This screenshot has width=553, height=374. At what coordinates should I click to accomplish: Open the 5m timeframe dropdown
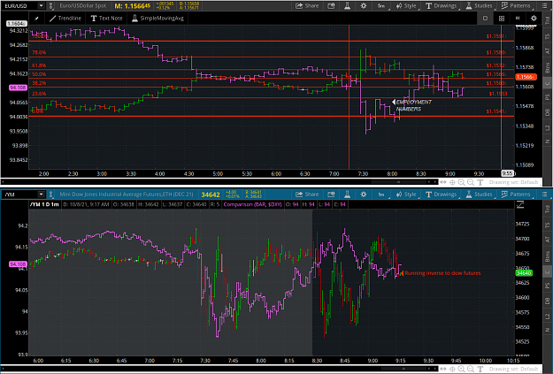[381, 5]
